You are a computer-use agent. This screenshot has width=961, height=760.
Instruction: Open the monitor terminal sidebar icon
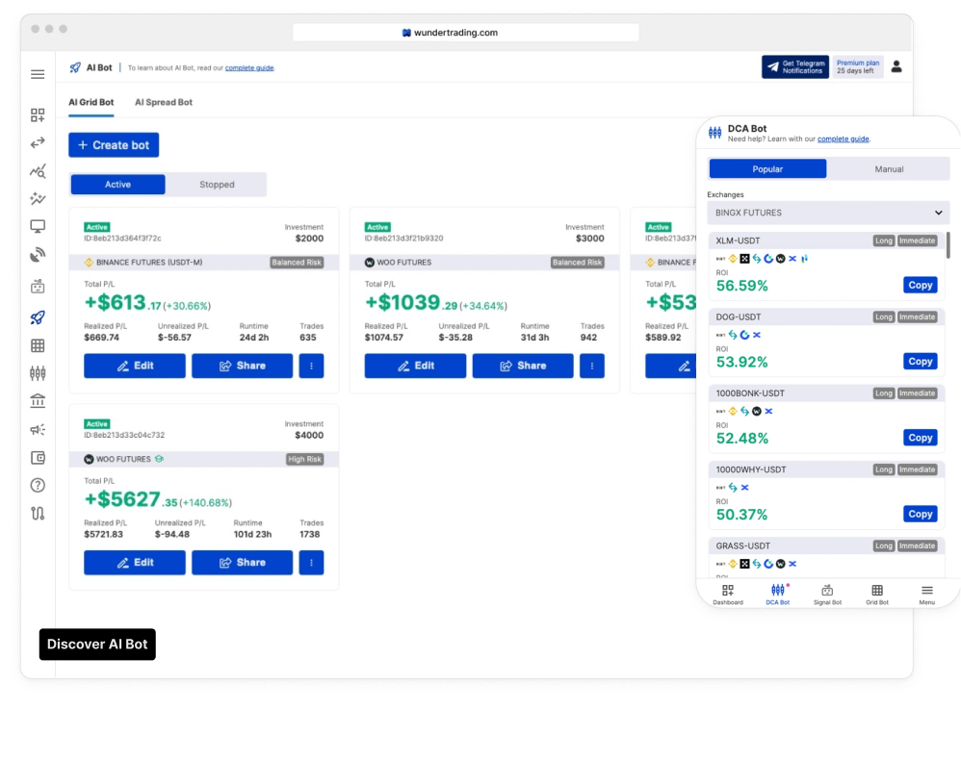click(x=38, y=227)
